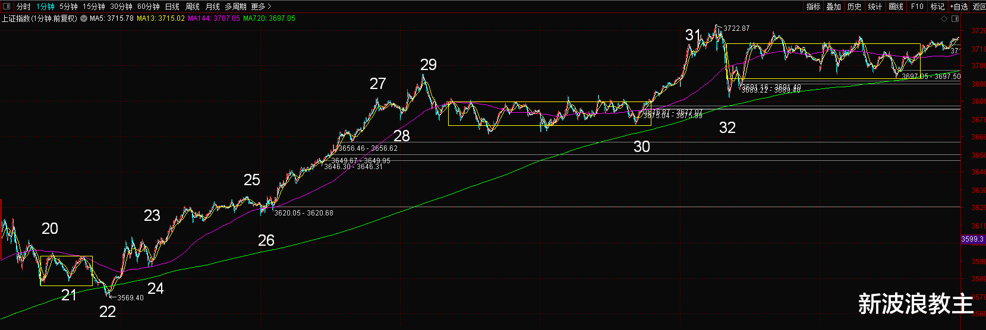
Task: Select the 30分钟 period tab
Action: tap(121, 7)
